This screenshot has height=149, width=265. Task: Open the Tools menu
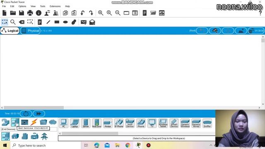pos(43,6)
